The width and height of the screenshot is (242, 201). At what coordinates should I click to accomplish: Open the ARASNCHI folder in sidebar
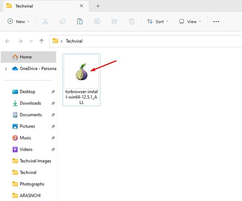click(x=26, y=196)
